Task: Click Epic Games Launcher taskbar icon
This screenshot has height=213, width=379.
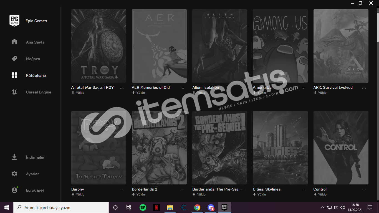Action: point(224,207)
